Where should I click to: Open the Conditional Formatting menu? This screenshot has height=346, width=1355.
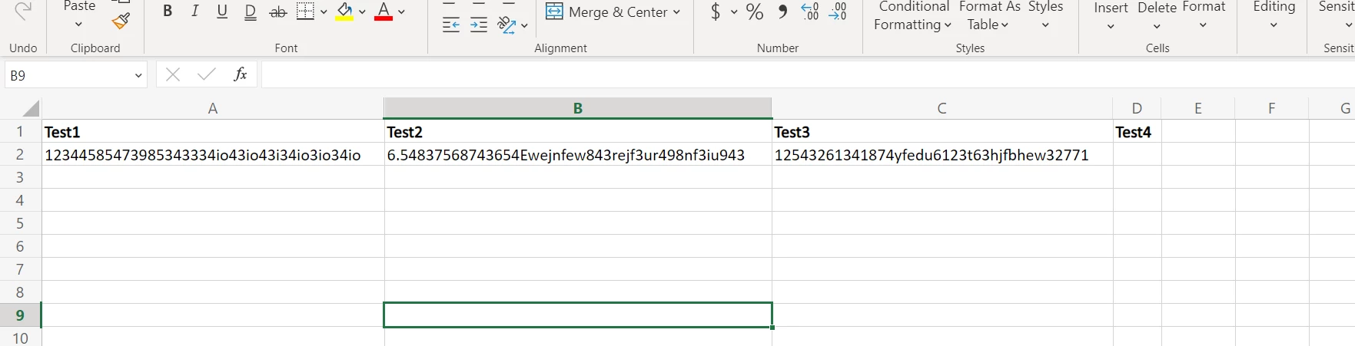[913, 15]
